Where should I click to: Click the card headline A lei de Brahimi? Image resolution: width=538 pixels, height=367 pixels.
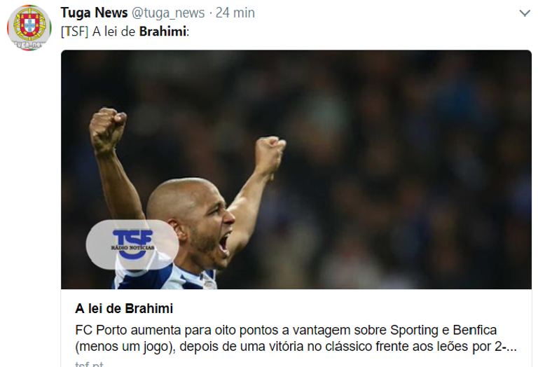(x=124, y=308)
